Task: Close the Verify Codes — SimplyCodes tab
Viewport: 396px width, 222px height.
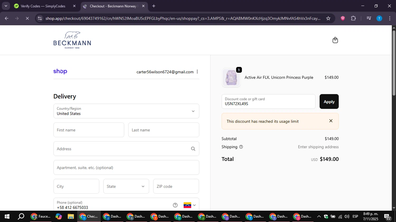Action: point(74,6)
